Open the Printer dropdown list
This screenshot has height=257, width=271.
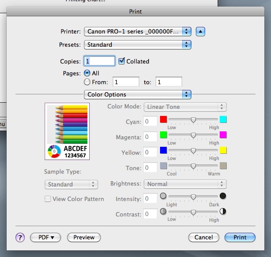137,31
